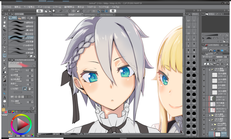This screenshot has width=231, height=139.
Task: Select the Ruler tool
Action: (x=4, y=93)
